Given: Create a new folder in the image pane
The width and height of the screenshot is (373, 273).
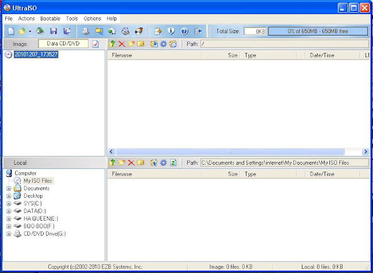Looking at the screenshot, I should tap(131, 44).
